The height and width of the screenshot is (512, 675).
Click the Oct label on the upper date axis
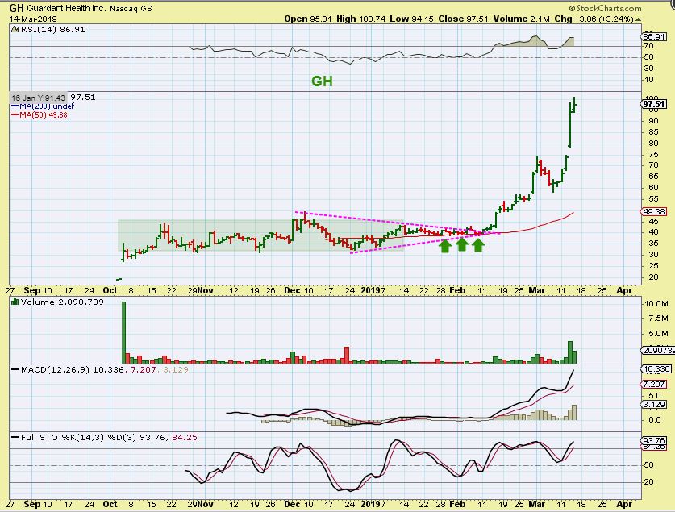110,290
